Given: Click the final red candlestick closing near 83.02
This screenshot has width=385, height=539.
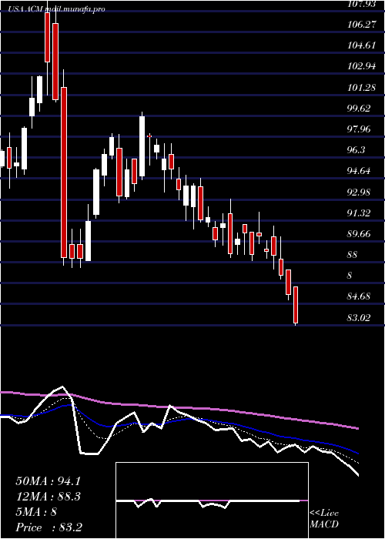Looking at the screenshot, I should pyautogui.click(x=295, y=305).
